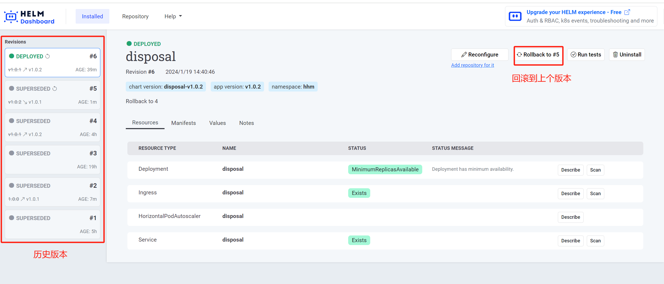The image size is (664, 284).
Task: Describe the Deployment resource
Action: 570,170
